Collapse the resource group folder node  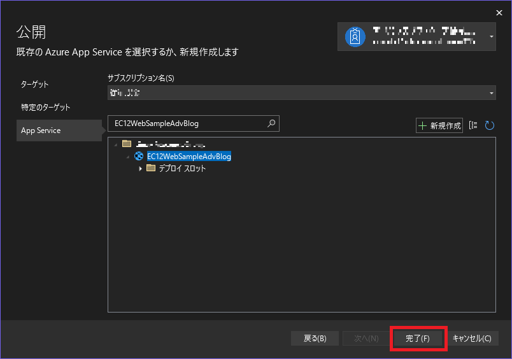point(116,144)
